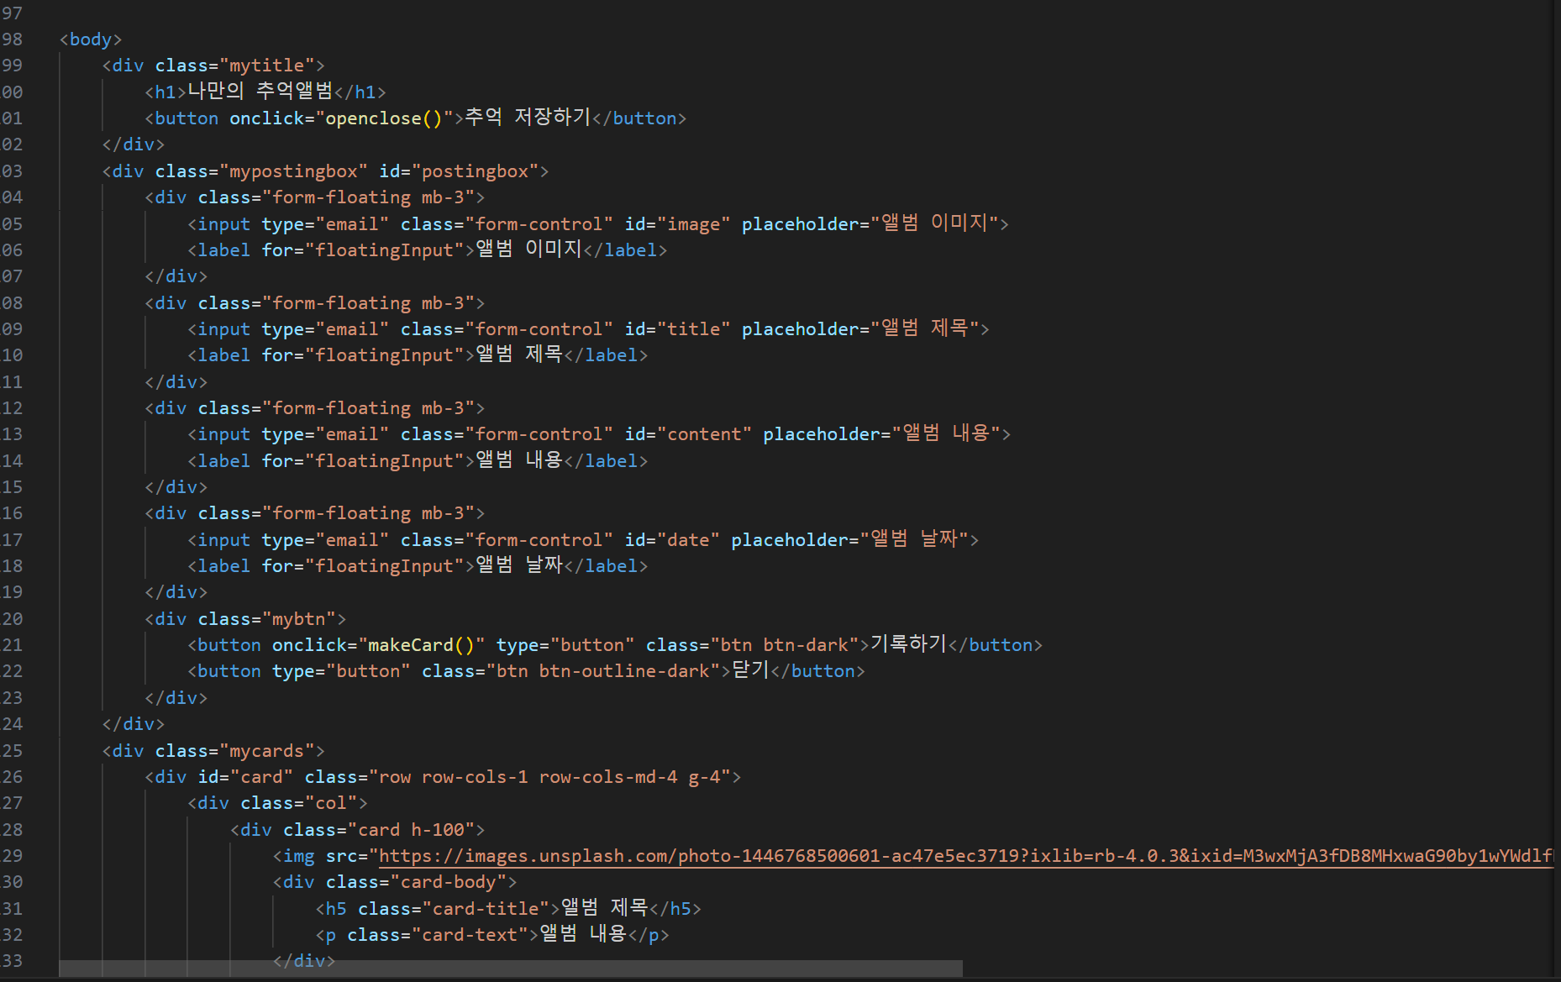Click the btn btn-dark class value
The height and width of the screenshot is (982, 1561).
pos(785,645)
